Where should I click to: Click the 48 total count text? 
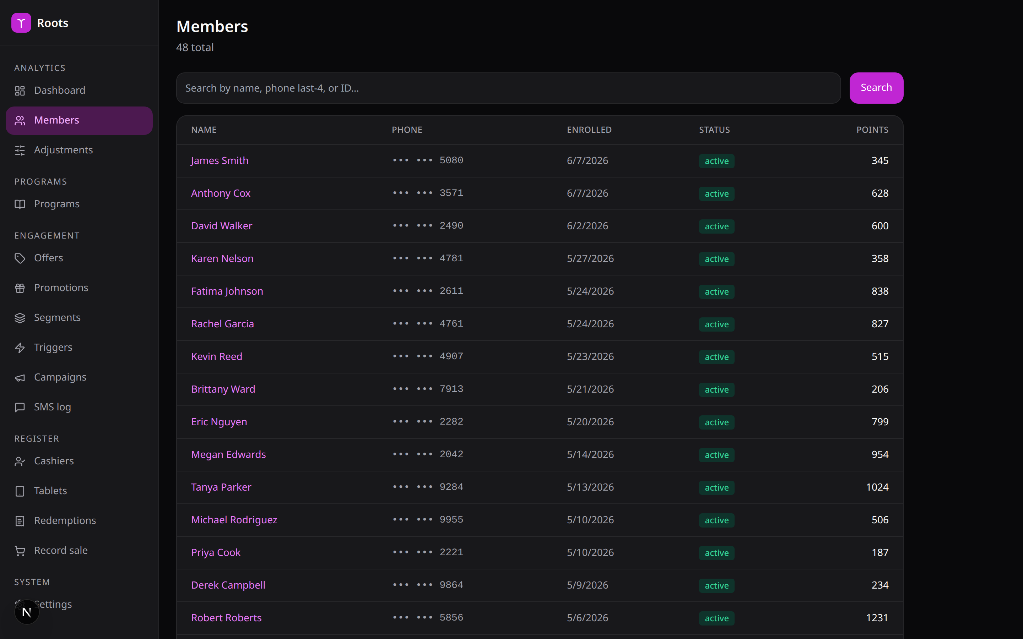point(195,47)
